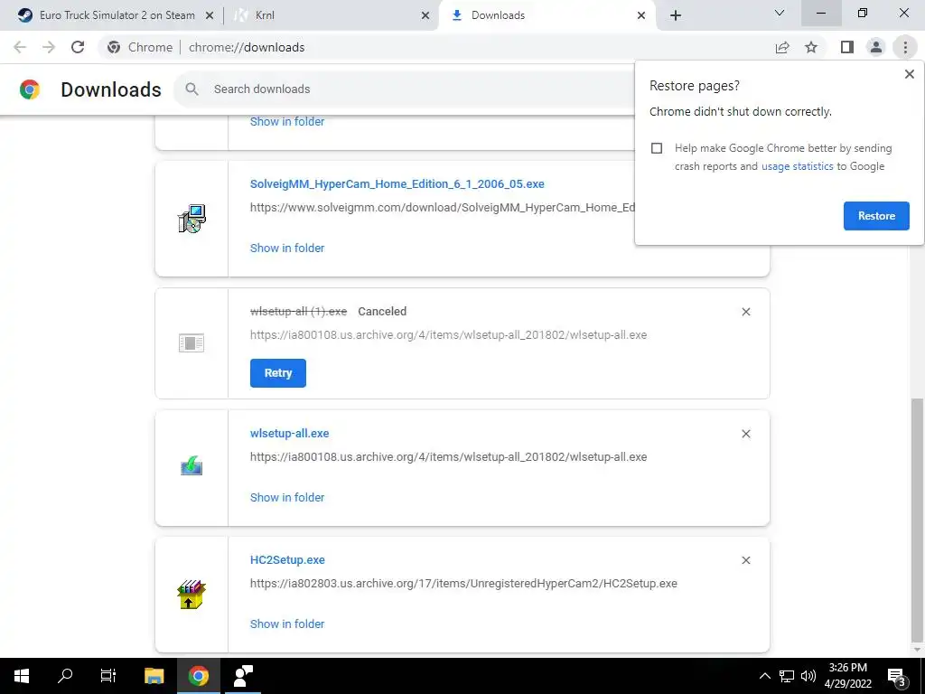Click the Chrome taskbar icon
The height and width of the screenshot is (694, 925).
[x=199, y=676]
